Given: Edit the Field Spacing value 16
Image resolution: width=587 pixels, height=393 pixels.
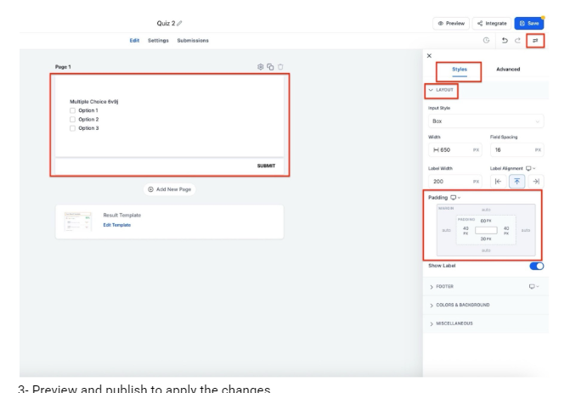Looking at the screenshot, I should point(517,150).
